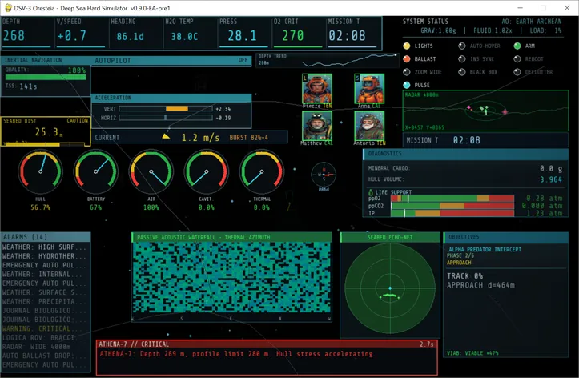579x378 pixels.
Task: Enable the INS SYNC lamp
Action: pos(462,58)
